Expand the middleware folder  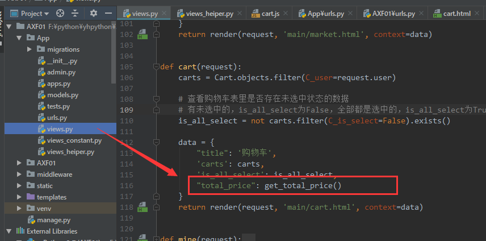click(x=19, y=174)
